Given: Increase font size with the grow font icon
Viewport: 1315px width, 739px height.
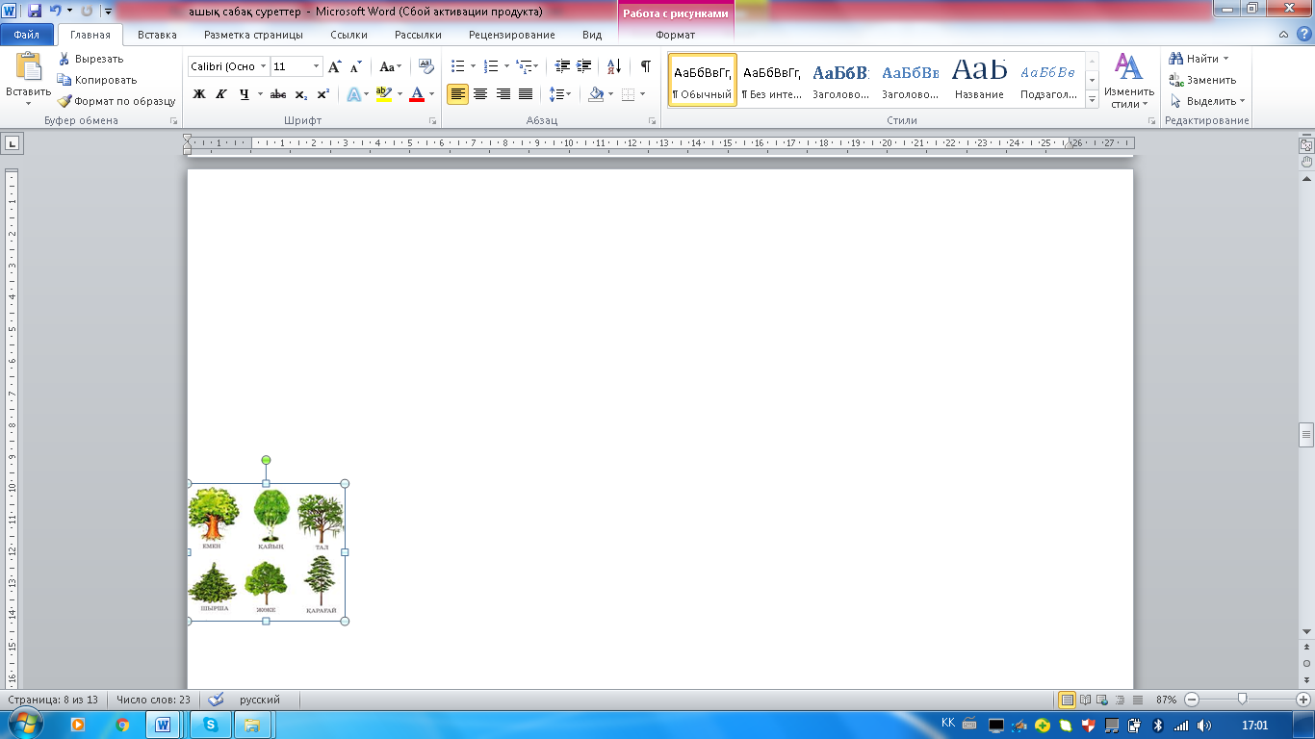Looking at the screenshot, I should 334,66.
